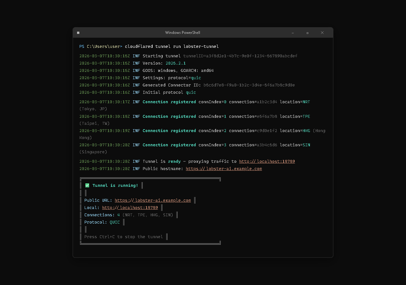Click the location=NRT text for connIndex=0
The width and height of the screenshot is (406, 285).
click(295, 102)
